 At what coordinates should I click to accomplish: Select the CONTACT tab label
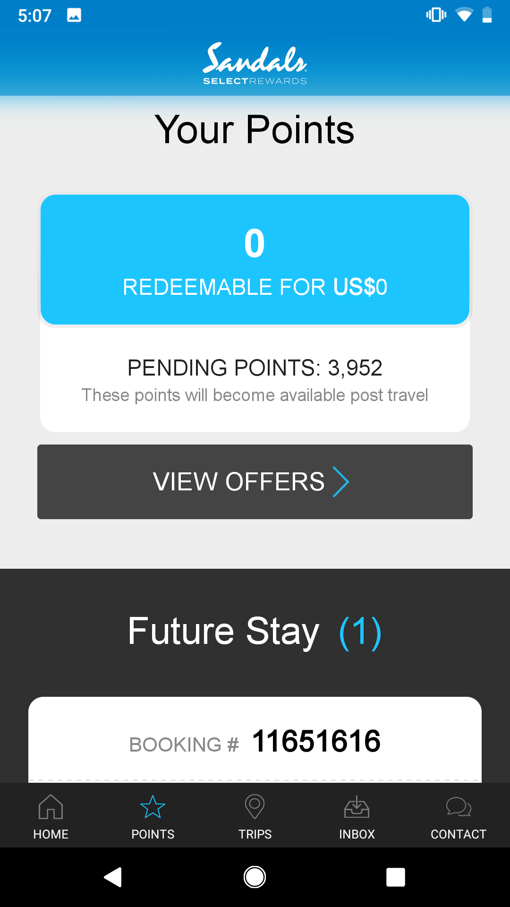[459, 834]
